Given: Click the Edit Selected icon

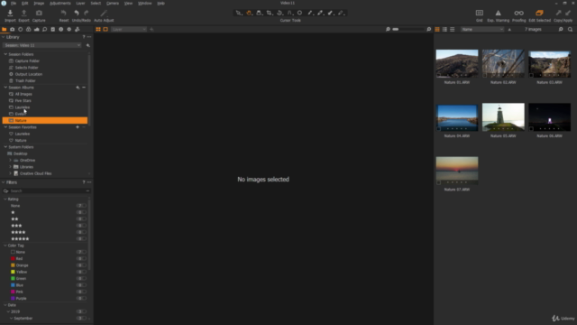Looking at the screenshot, I should (539, 14).
